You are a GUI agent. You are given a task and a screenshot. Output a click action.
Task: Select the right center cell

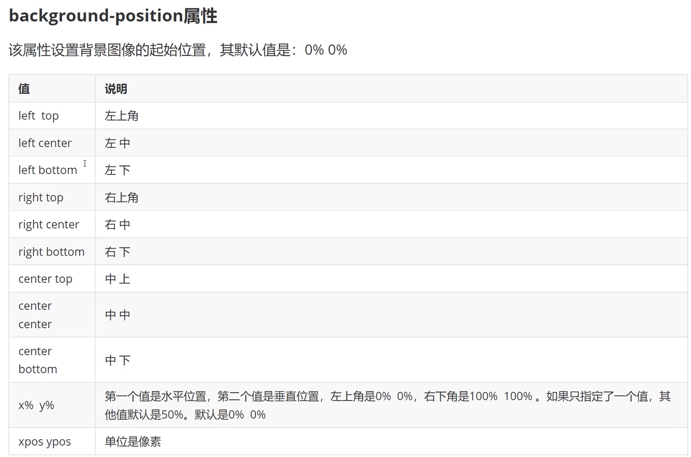coord(52,224)
